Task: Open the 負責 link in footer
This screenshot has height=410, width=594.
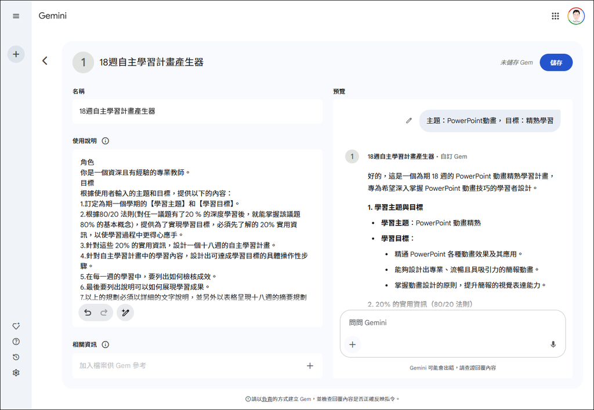Action: pyautogui.click(x=267, y=399)
